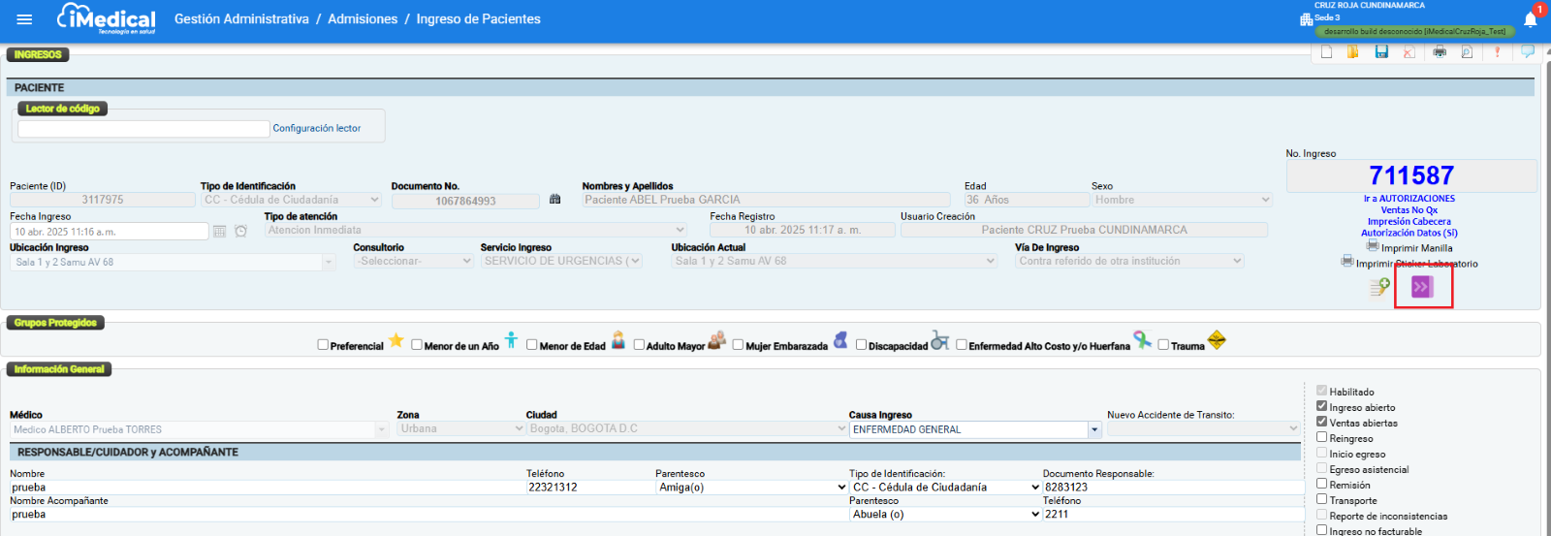This screenshot has width=1551, height=536.
Task: Go to Gestión Administrativa breadcrumb
Action: tap(241, 19)
